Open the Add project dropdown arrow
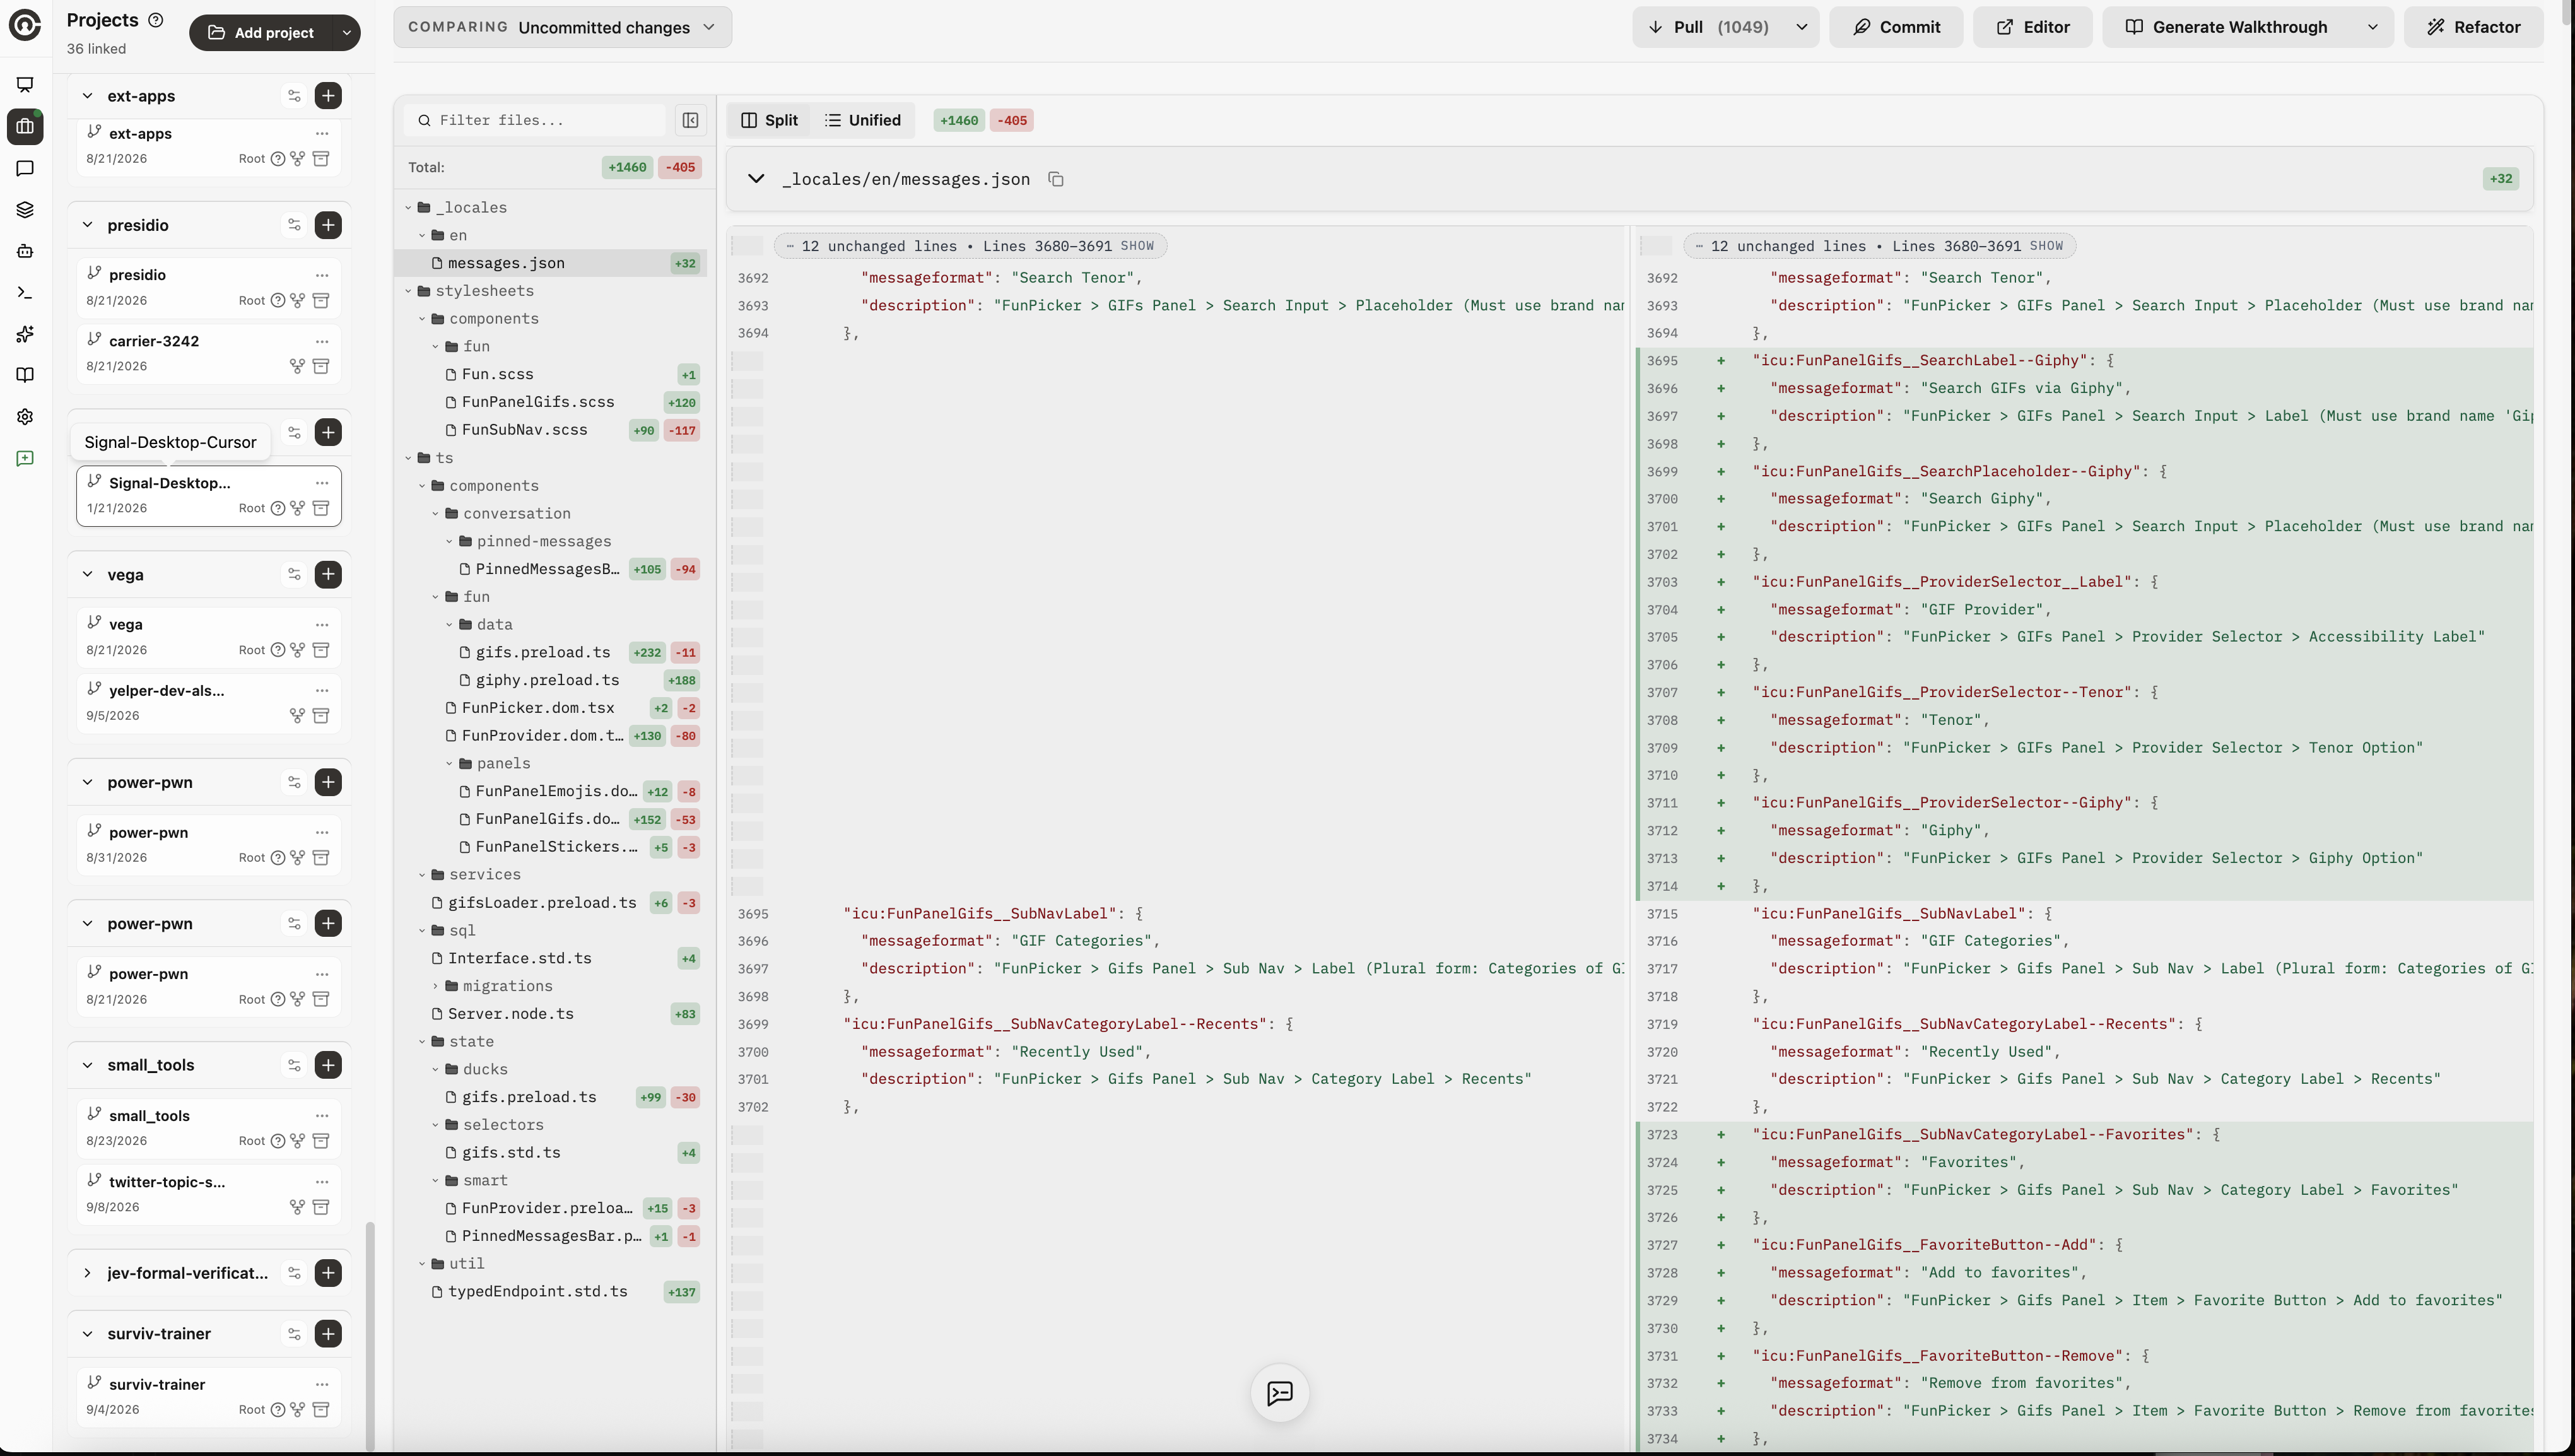The height and width of the screenshot is (1456, 2575). pyautogui.click(x=346, y=32)
